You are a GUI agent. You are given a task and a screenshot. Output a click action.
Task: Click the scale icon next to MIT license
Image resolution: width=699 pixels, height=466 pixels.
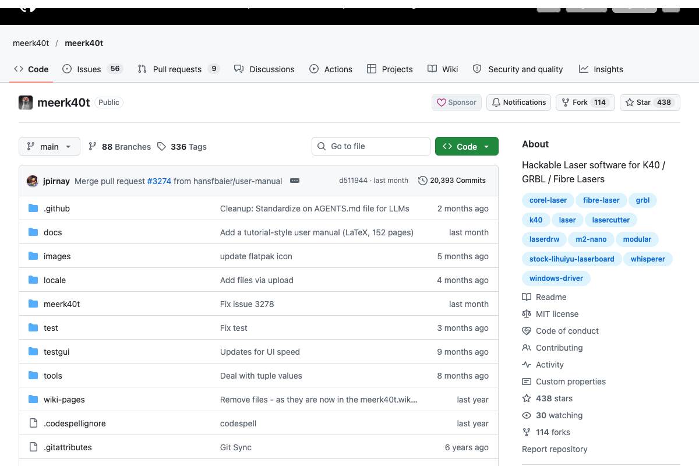coord(527,314)
